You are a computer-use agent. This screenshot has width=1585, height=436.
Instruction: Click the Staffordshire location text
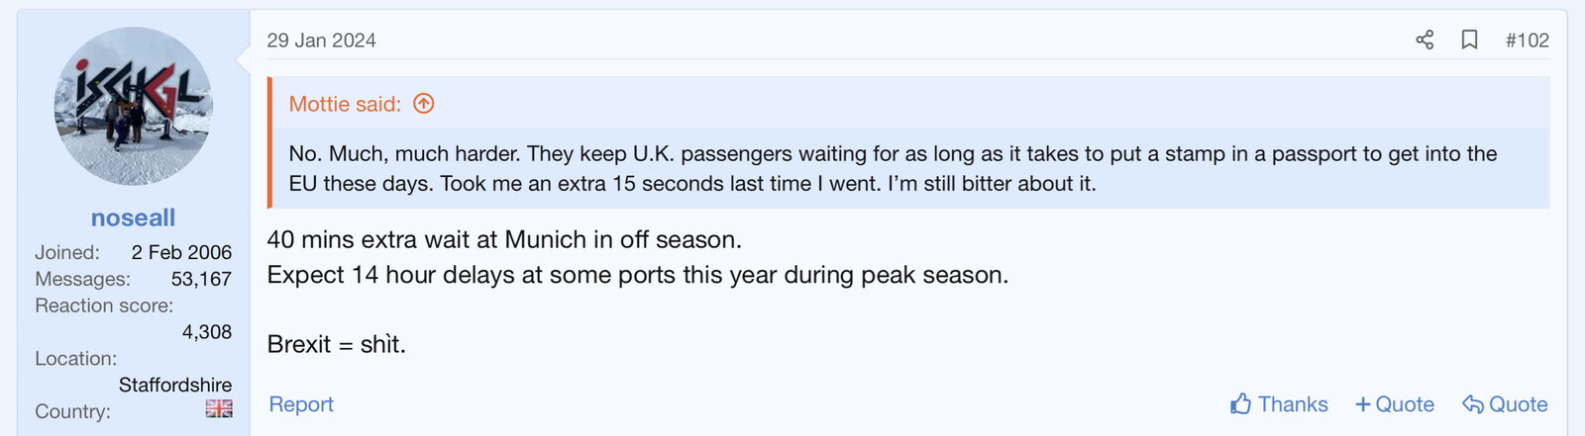[175, 385]
